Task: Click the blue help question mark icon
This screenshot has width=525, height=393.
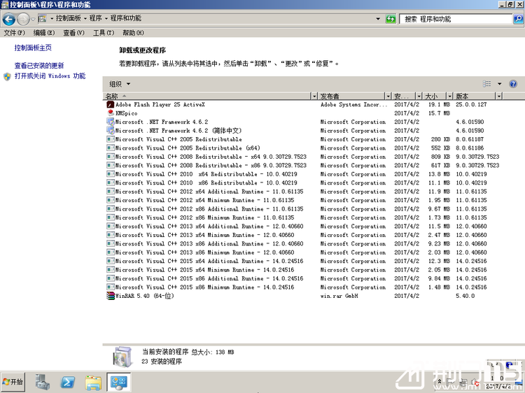Action: [x=512, y=84]
